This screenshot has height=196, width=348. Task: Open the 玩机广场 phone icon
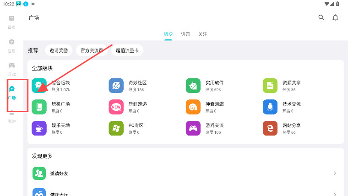coord(39,107)
